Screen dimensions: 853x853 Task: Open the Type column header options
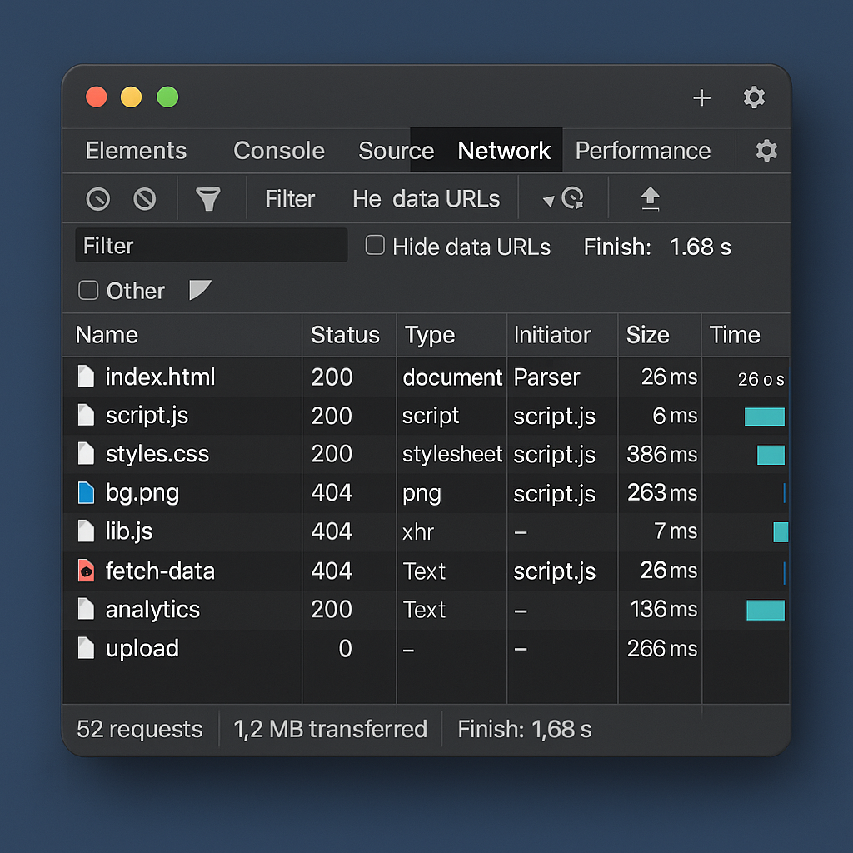point(430,335)
